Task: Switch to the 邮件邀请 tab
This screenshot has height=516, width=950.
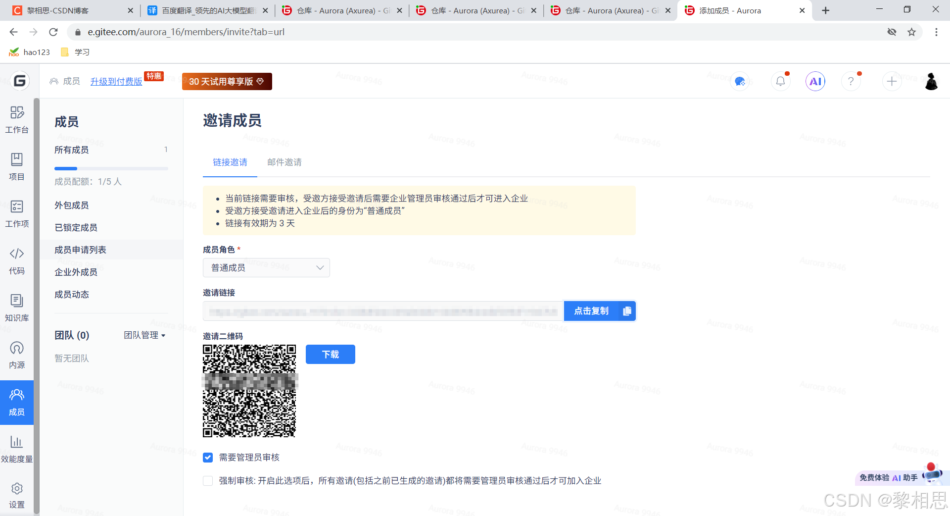Action: 285,162
